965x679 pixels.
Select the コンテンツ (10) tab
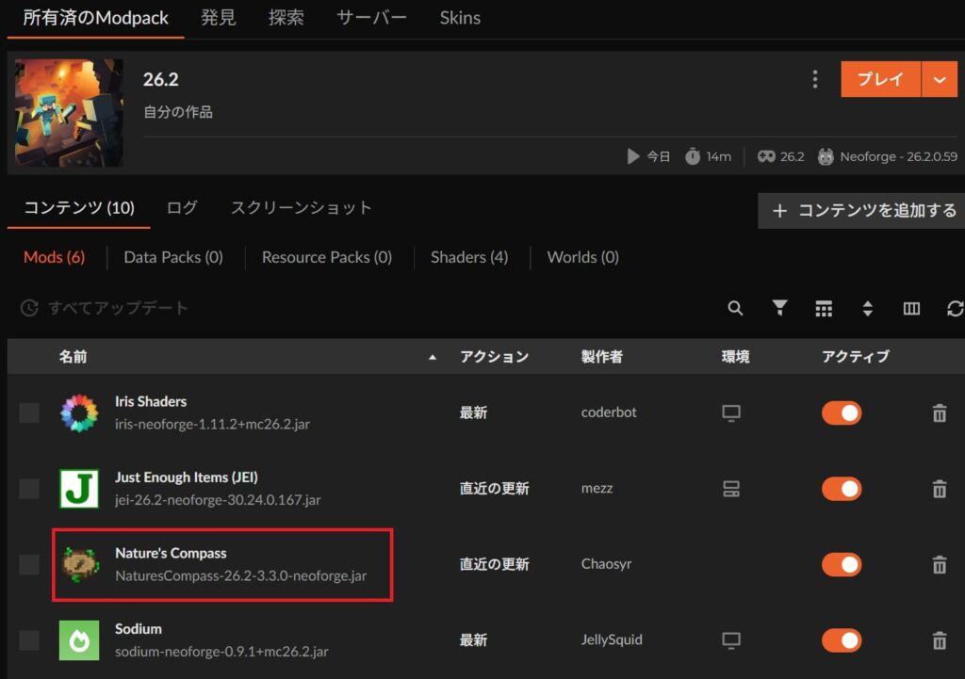(x=79, y=207)
